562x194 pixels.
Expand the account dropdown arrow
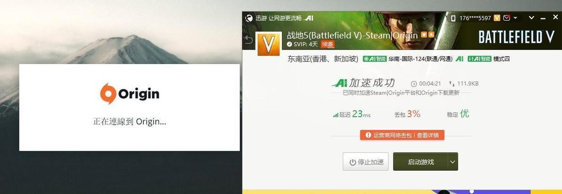[x=515, y=18]
